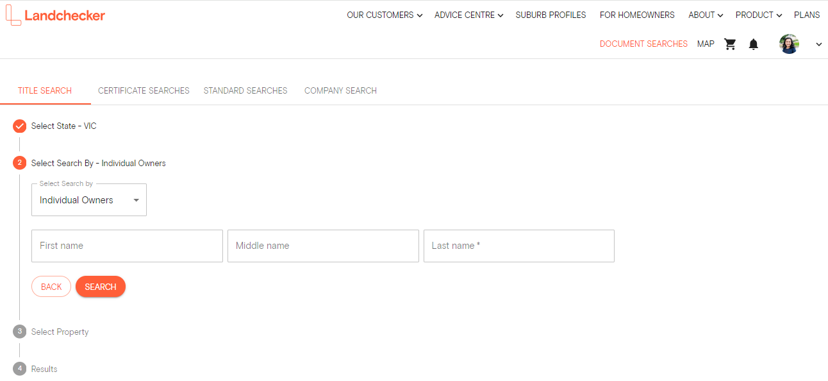Click the step 4 Results circle

(x=19, y=369)
